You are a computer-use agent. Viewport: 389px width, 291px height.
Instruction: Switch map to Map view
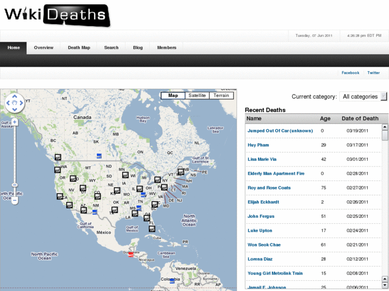tap(173, 96)
